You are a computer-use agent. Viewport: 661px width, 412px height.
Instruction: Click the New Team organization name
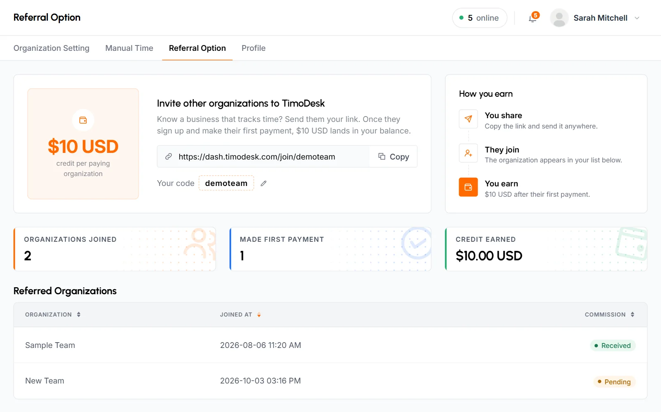coord(45,381)
